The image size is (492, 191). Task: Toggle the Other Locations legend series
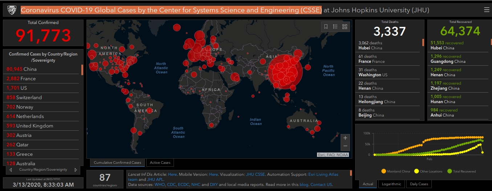point(430,171)
